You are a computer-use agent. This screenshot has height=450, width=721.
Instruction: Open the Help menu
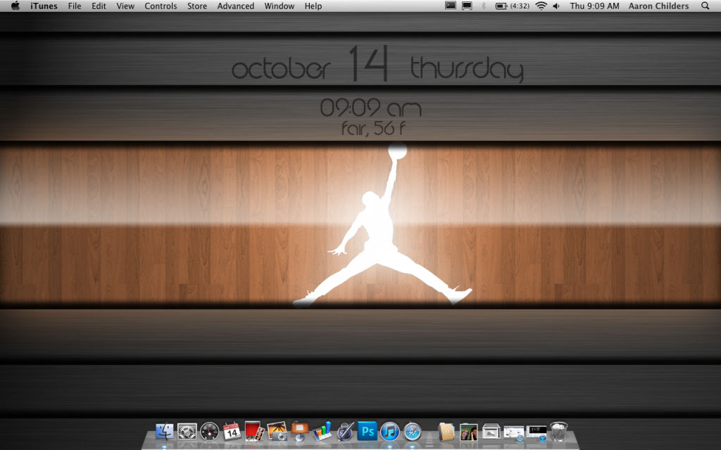coord(313,6)
